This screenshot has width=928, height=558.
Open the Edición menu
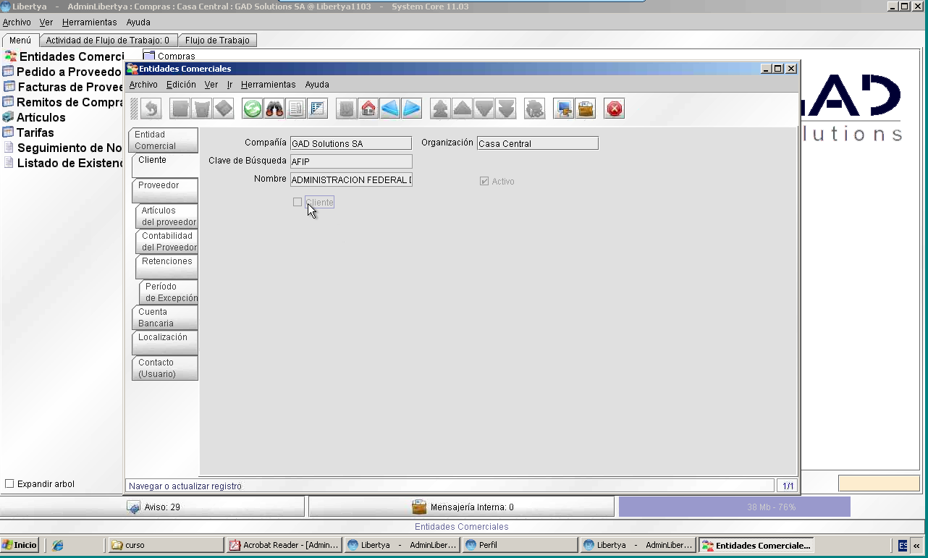(x=181, y=85)
